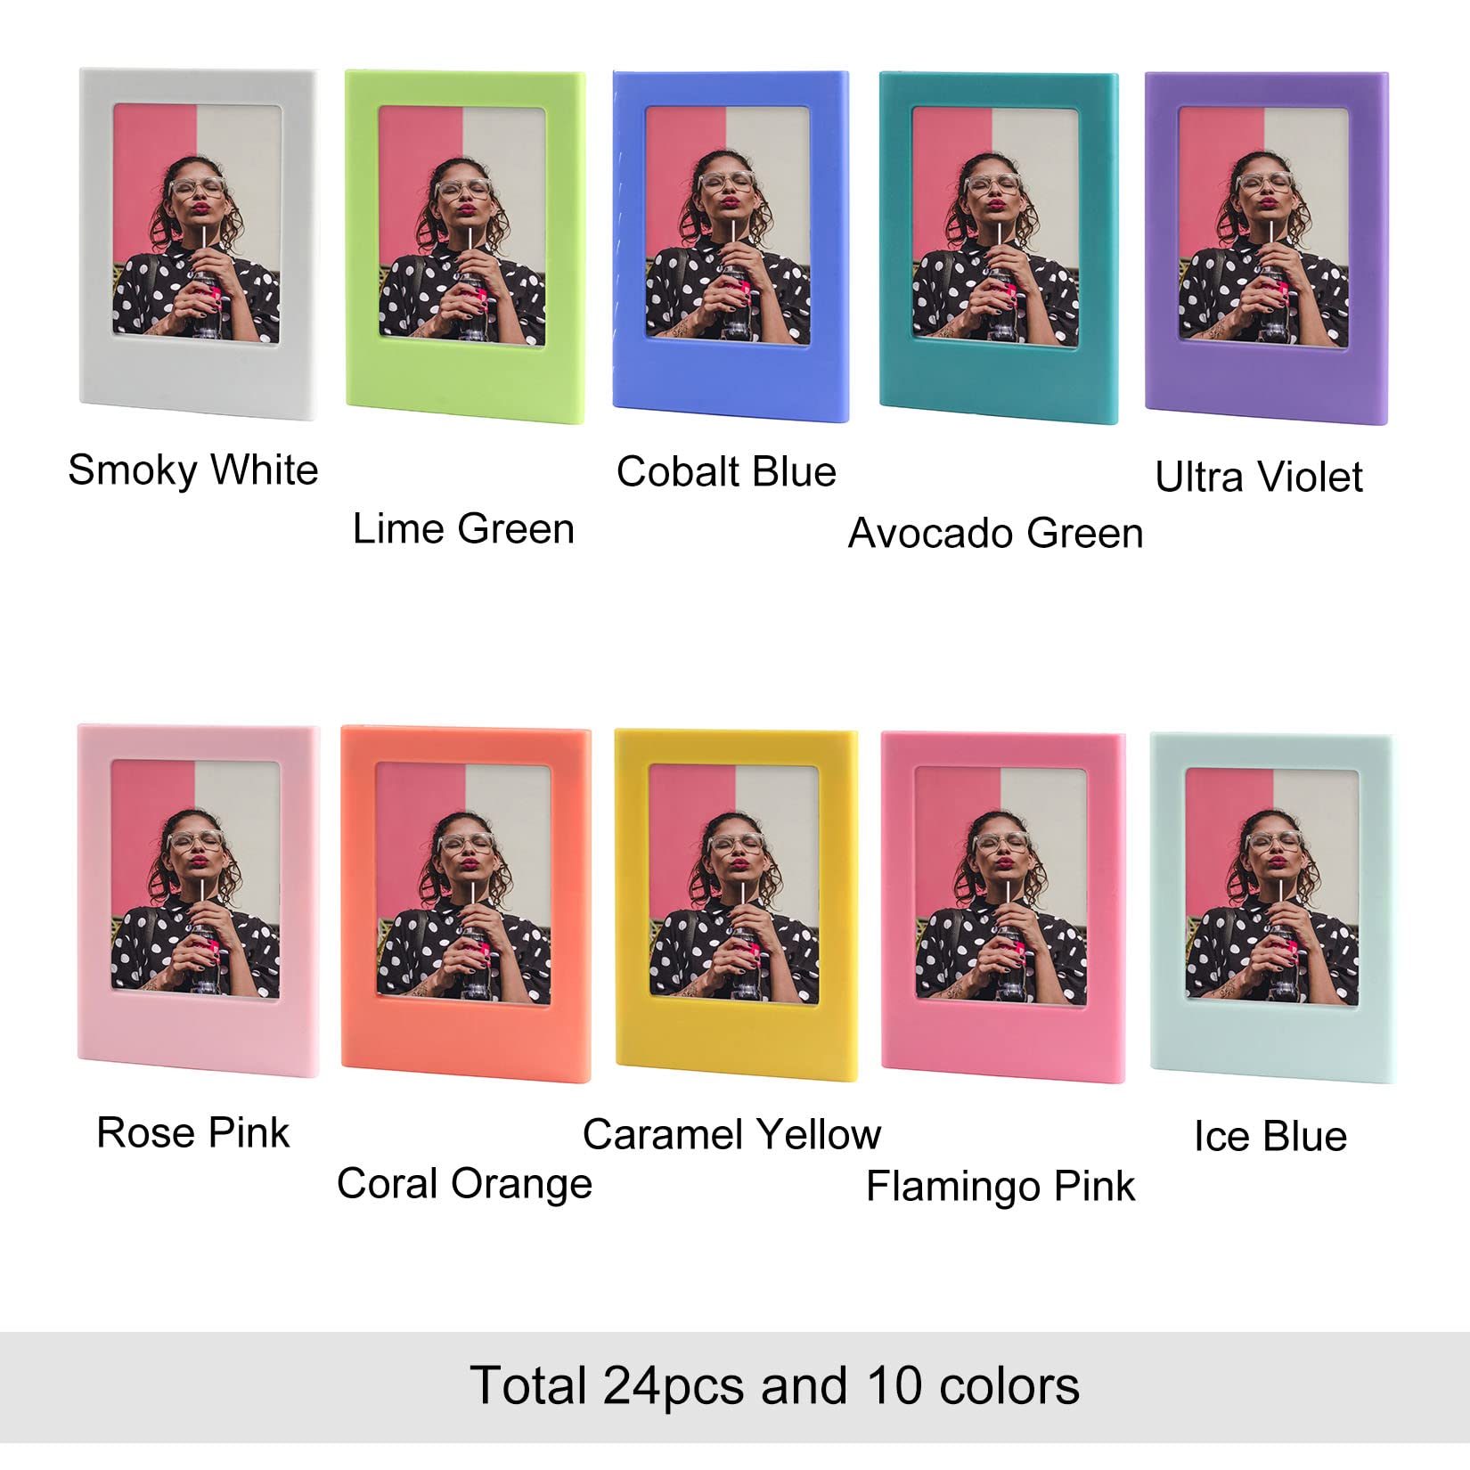
Task: Select the Caramel Yellow frame
Action: [x=736, y=904]
